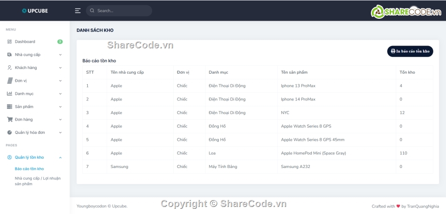The height and width of the screenshot is (214, 446).
Task: Click the Nhà cung cấp truck icon
Action: (x=9, y=54)
